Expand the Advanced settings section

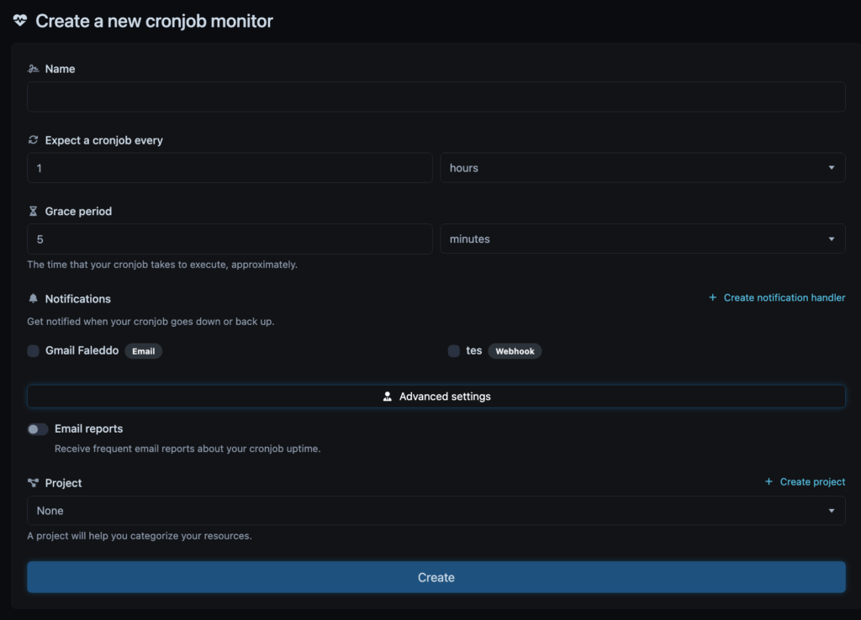(436, 397)
